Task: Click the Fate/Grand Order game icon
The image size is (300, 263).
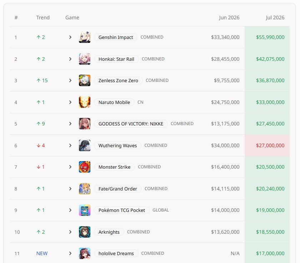Action: click(x=85, y=189)
